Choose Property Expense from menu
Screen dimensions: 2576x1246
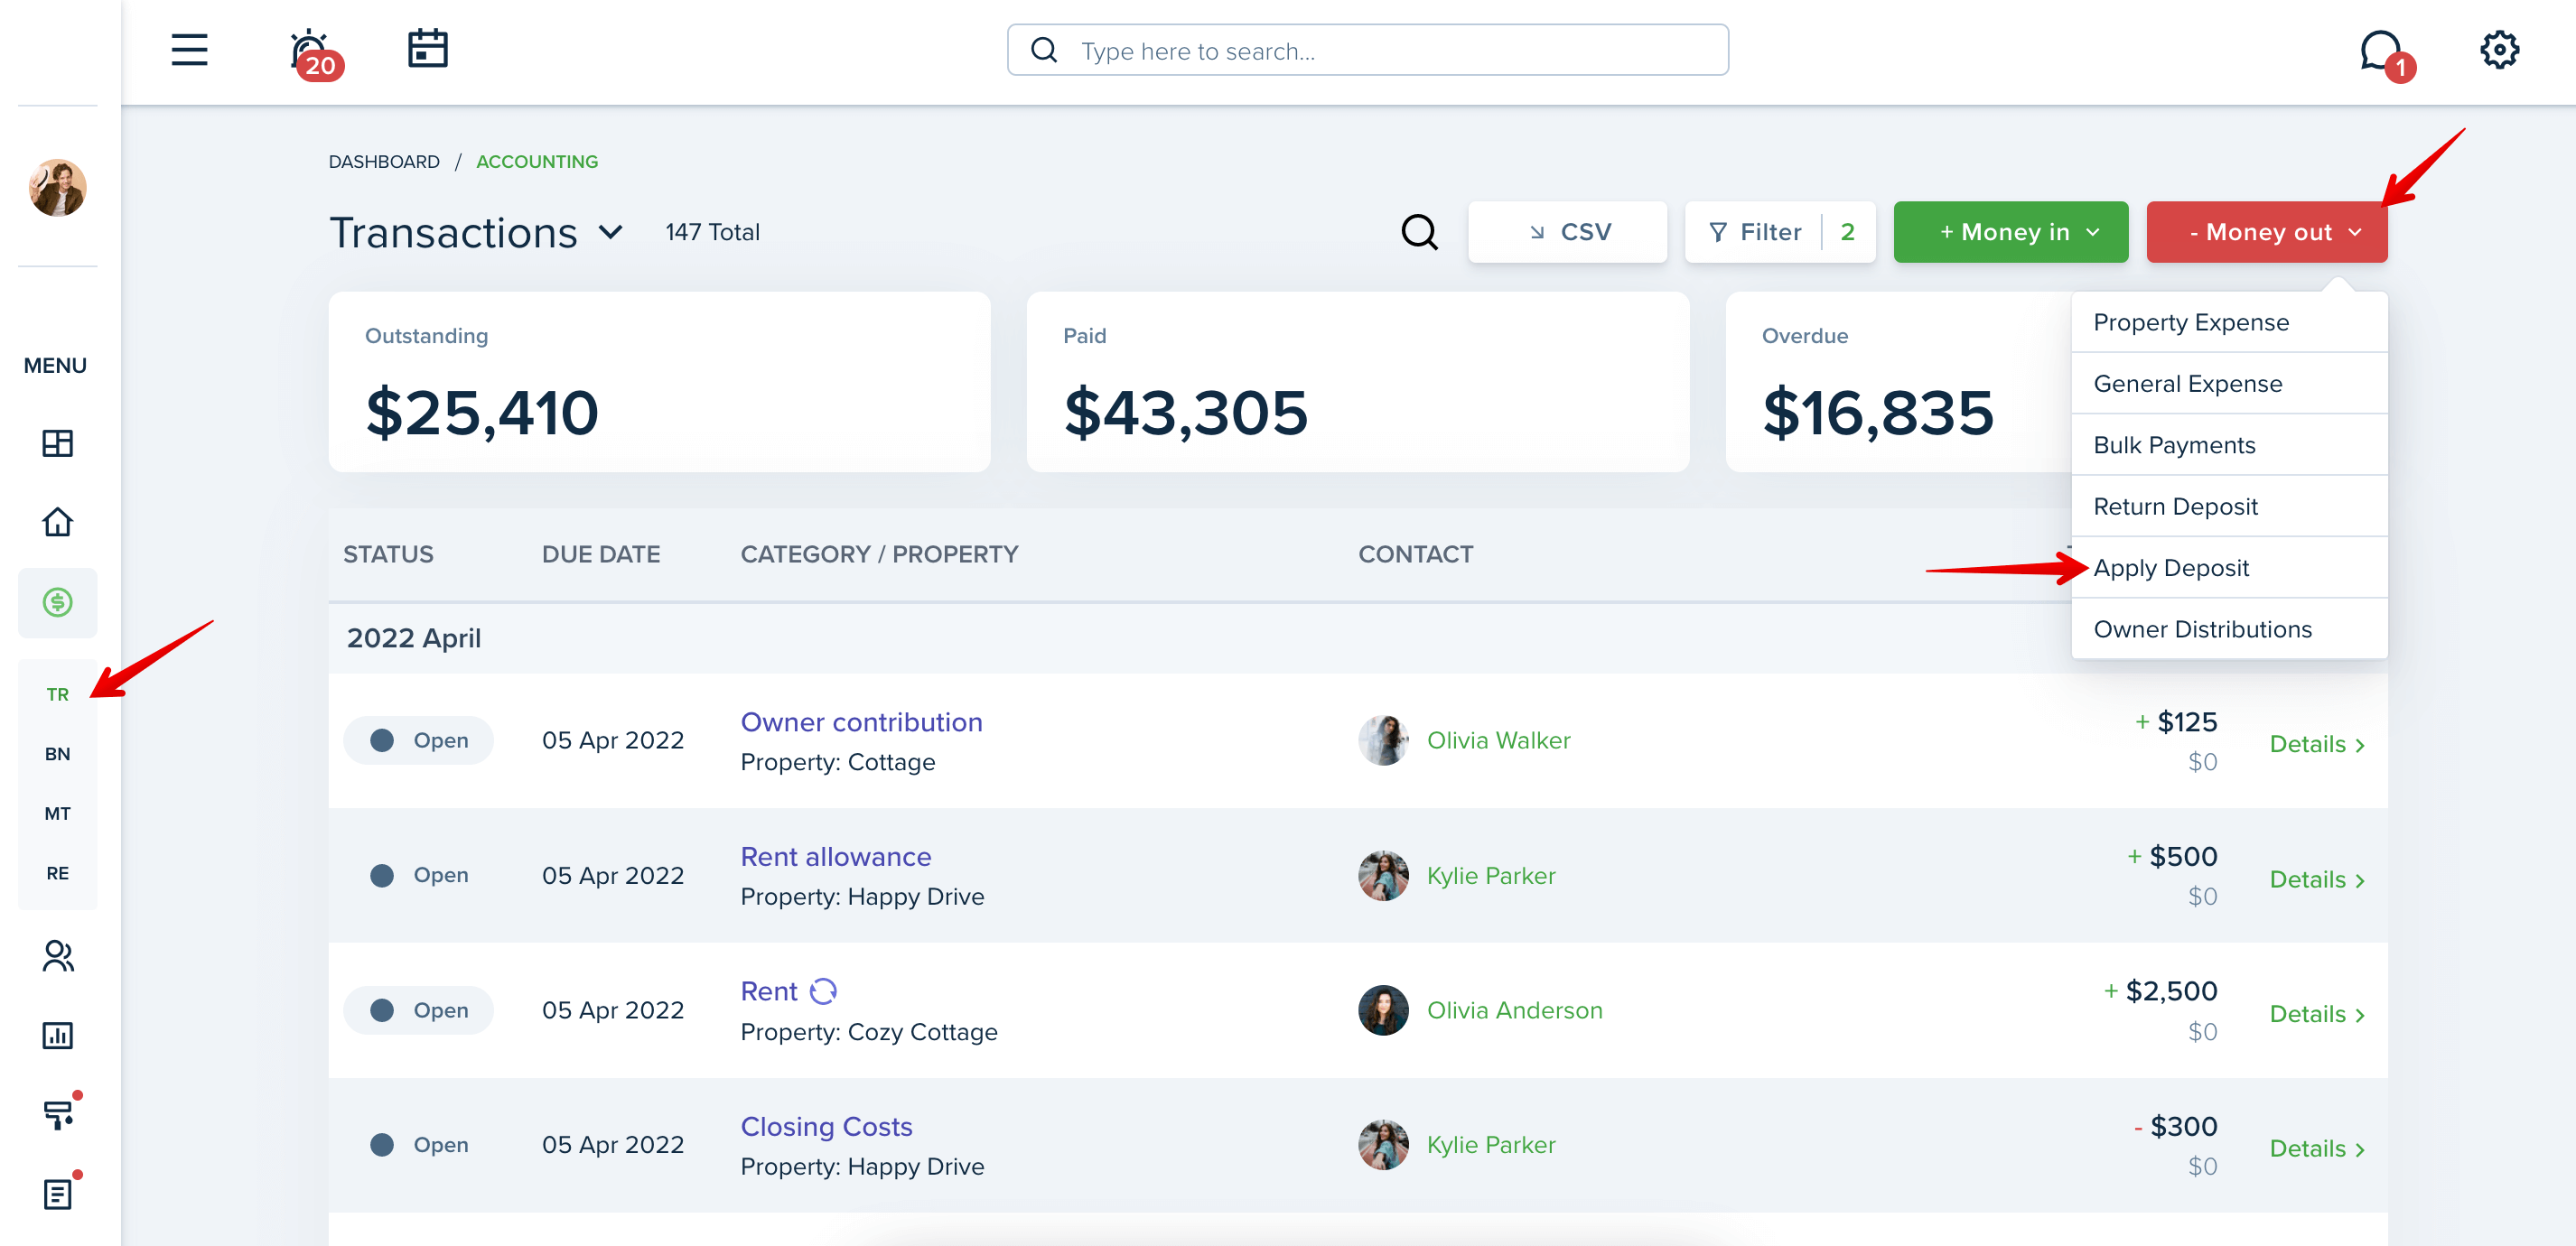point(2229,322)
